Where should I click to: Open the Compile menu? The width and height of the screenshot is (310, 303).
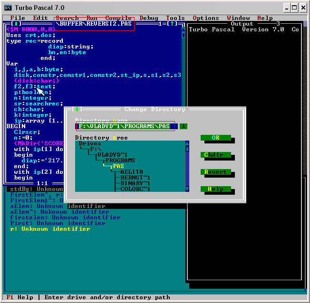coord(118,18)
